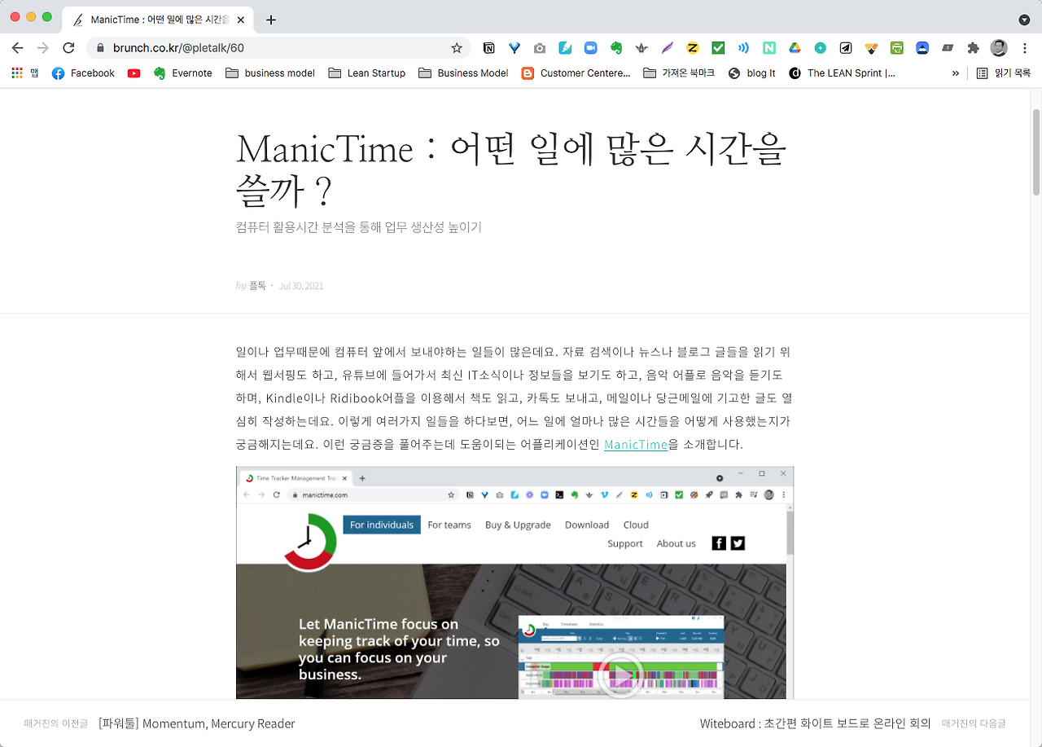The width and height of the screenshot is (1042, 747).
Task: Open the Google Drive extension
Action: [x=795, y=48]
